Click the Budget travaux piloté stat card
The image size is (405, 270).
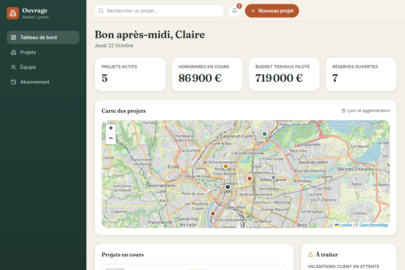(284, 74)
